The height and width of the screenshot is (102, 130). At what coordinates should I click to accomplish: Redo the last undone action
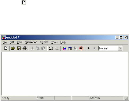(x=57, y=48)
